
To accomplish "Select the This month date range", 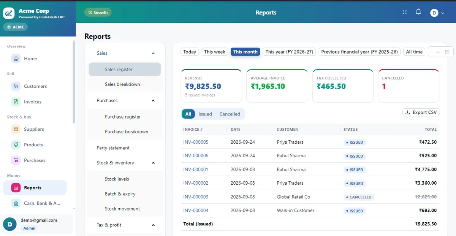I will pyautogui.click(x=245, y=52).
